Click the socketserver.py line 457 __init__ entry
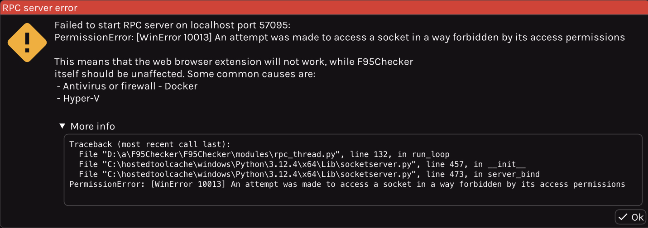Image resolution: width=648 pixels, height=228 pixels. pos(301,164)
